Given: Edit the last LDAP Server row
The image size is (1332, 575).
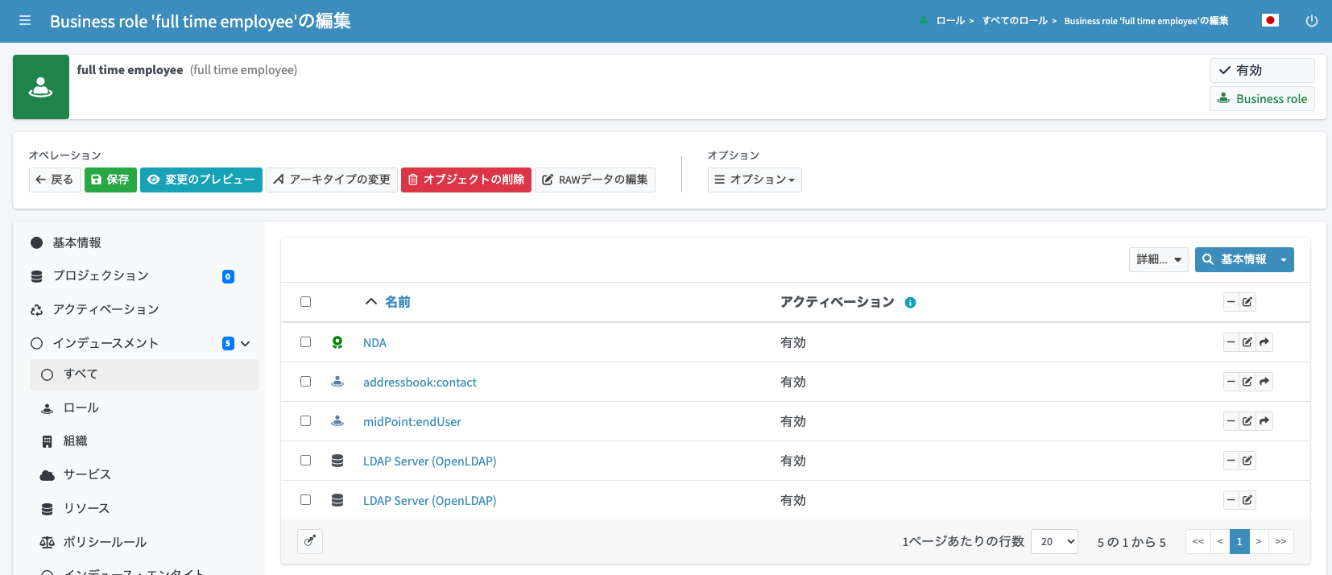Looking at the screenshot, I should coord(1247,500).
